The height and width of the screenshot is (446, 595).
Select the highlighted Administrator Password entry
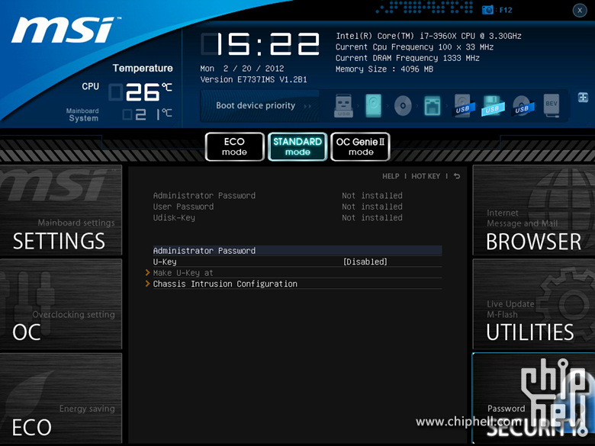click(x=297, y=251)
